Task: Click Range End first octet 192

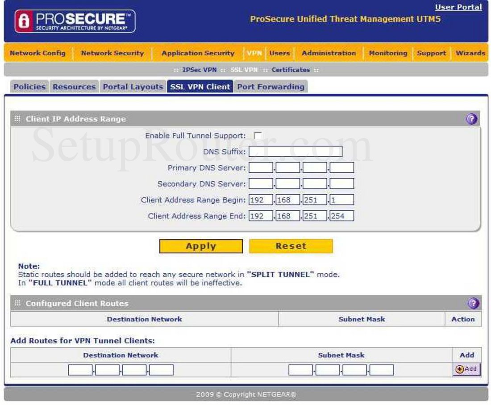Action: point(261,216)
